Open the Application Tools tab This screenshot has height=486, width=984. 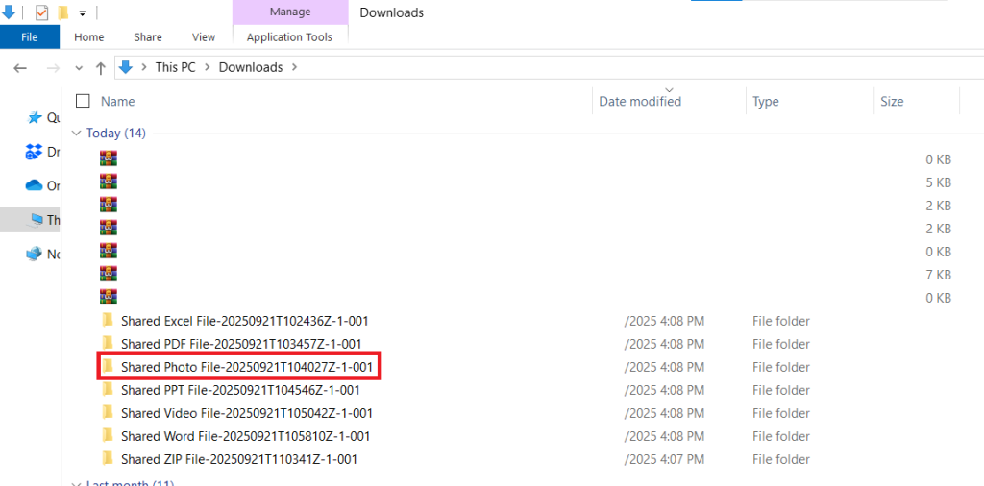289,37
